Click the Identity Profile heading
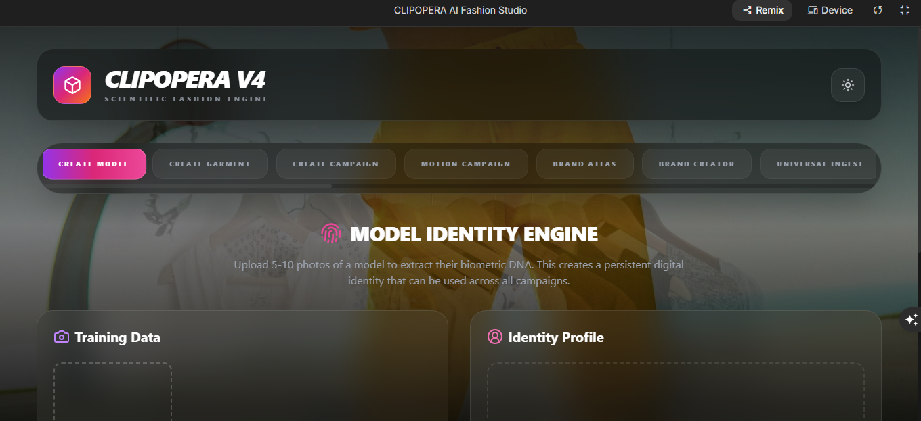This screenshot has height=421, width=921. point(556,337)
